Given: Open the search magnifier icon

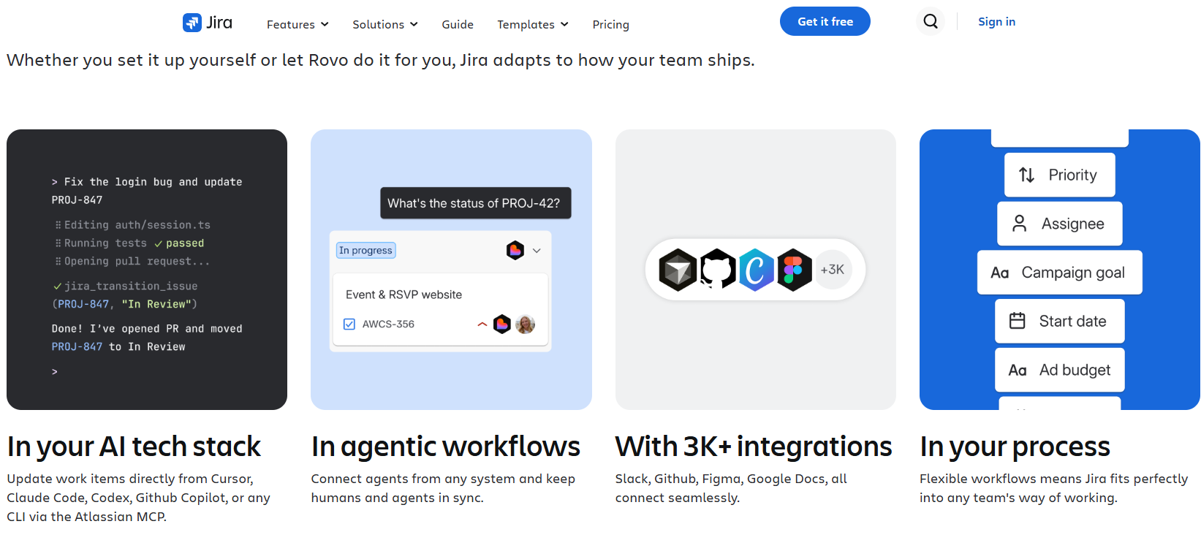Looking at the screenshot, I should [x=931, y=21].
